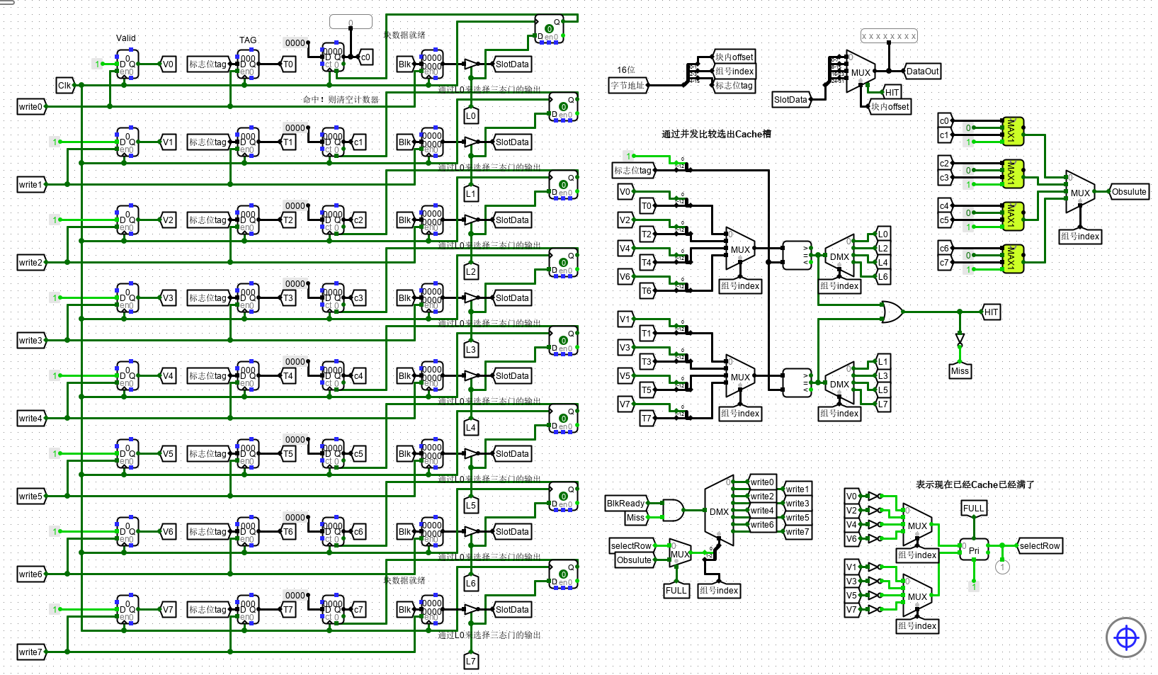Screen dimensions: 1158x675
Task: Click the write0 tunnel on the DMX output
Action: point(762,482)
